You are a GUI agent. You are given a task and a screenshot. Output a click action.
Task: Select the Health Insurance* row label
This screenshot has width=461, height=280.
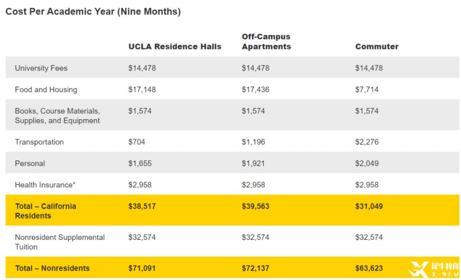(45, 184)
